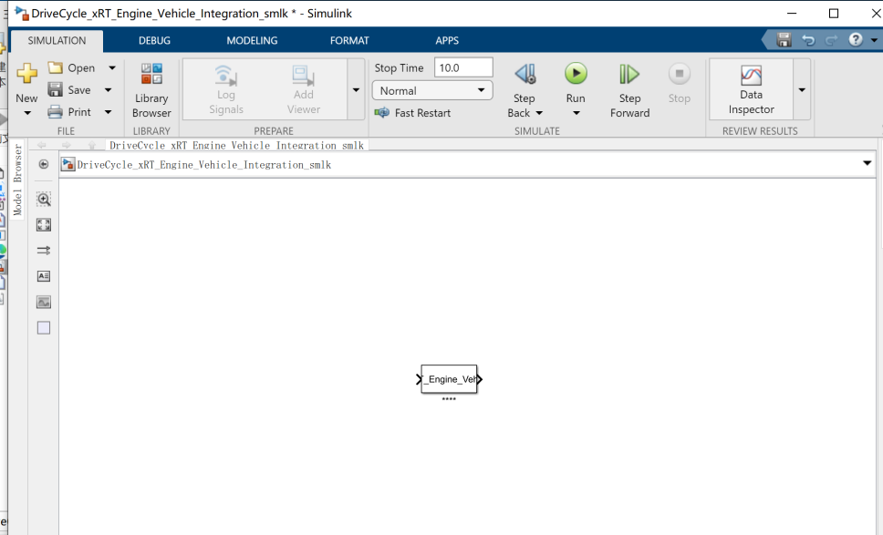Switch to the DEBUG tab
Screen dimensions: 883x535
154,41
